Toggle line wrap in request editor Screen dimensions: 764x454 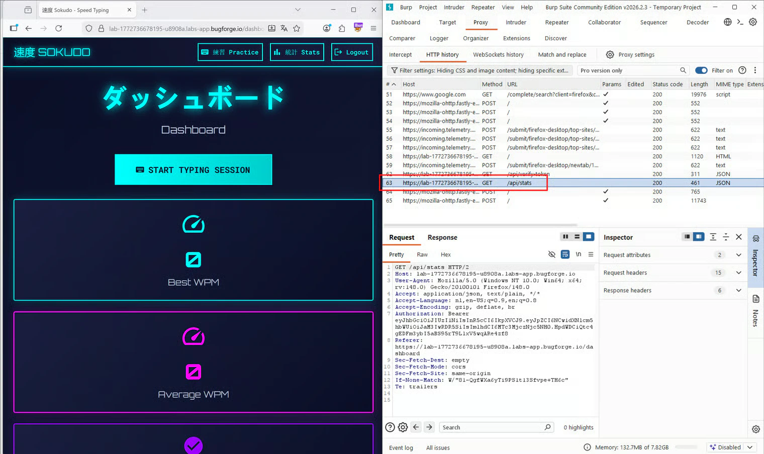pos(565,254)
